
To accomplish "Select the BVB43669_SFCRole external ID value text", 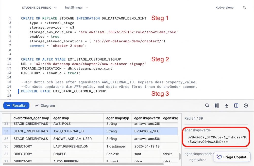I will tap(217, 139).
